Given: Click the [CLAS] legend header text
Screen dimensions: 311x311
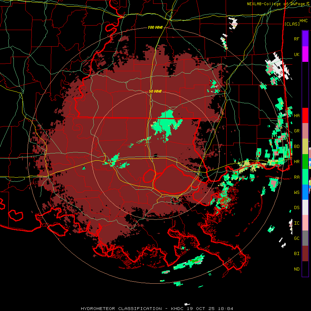Looking at the screenshot, I should (292, 24).
